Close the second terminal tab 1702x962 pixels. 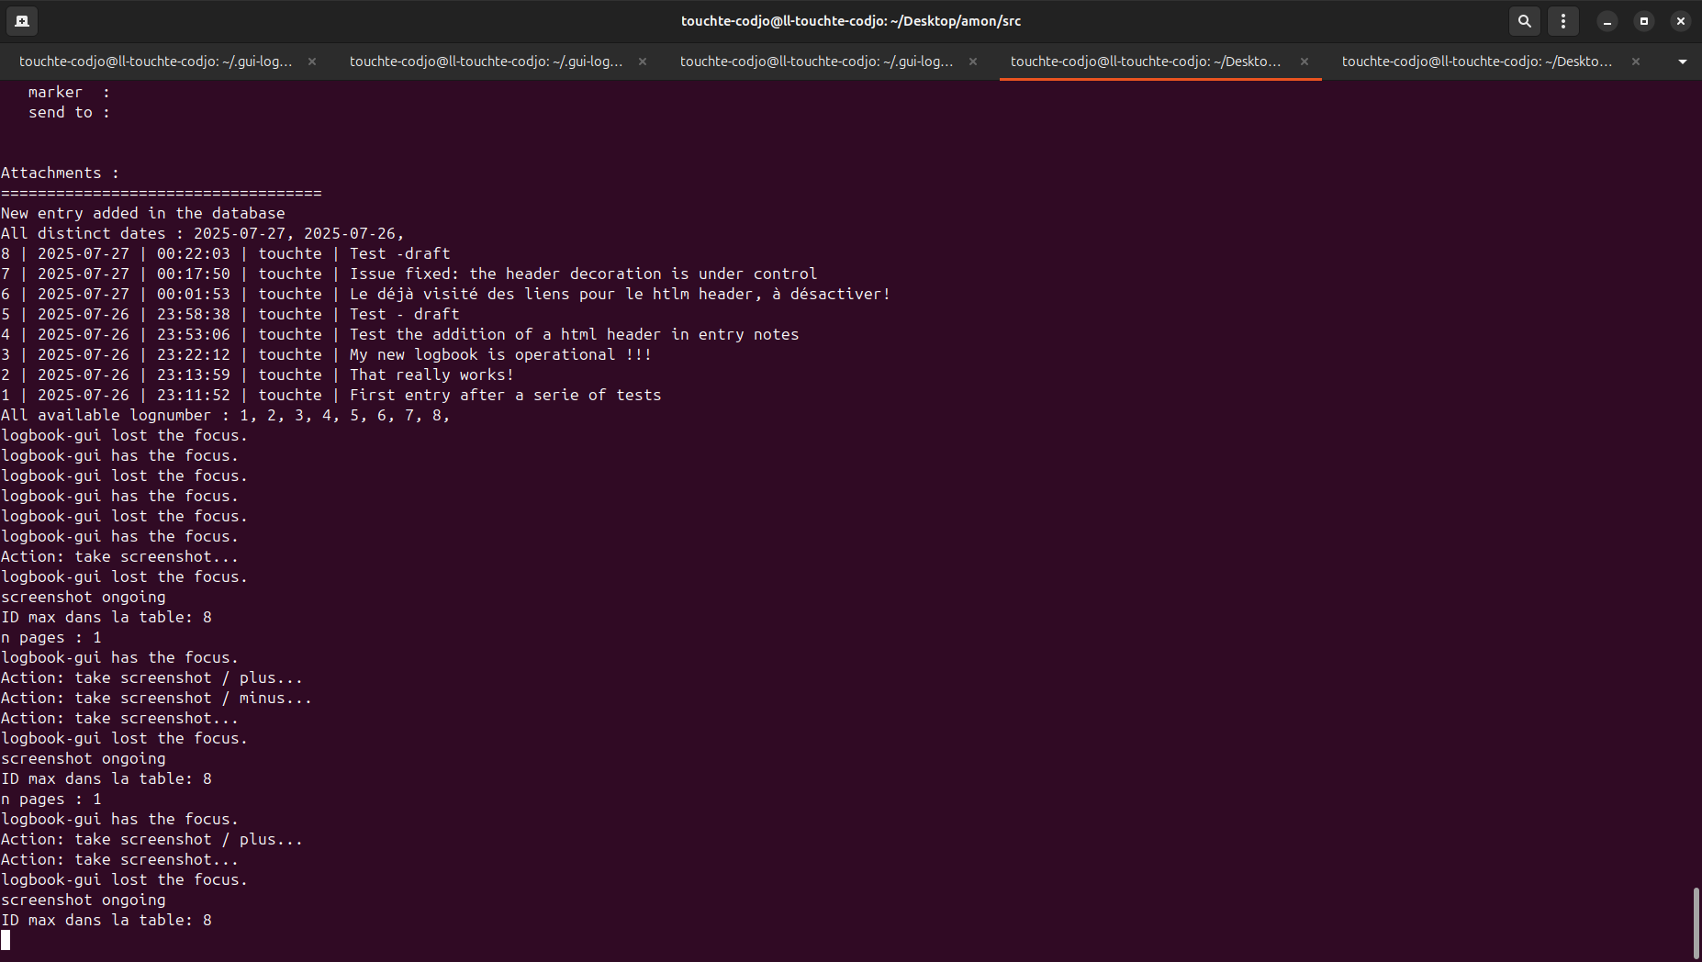643,62
